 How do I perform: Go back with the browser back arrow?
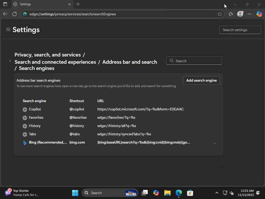pyautogui.click(x=5, y=14)
